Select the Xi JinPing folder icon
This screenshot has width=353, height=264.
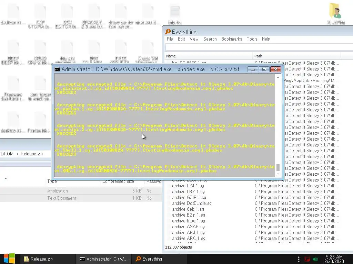(336, 13)
